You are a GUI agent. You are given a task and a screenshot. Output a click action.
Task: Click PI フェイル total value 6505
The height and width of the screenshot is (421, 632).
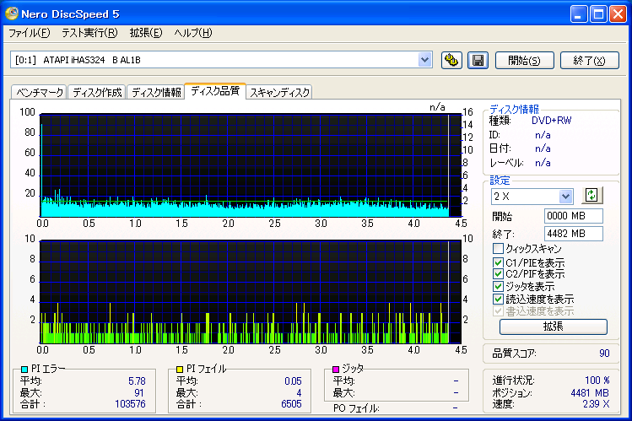pos(291,404)
